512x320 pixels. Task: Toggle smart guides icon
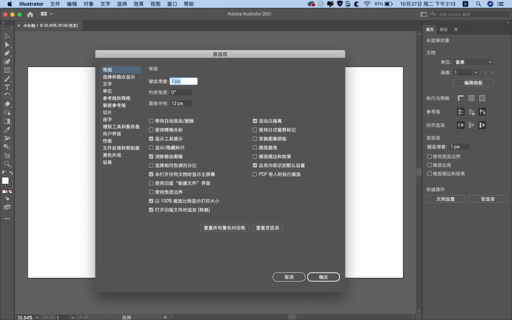[x=482, y=112]
